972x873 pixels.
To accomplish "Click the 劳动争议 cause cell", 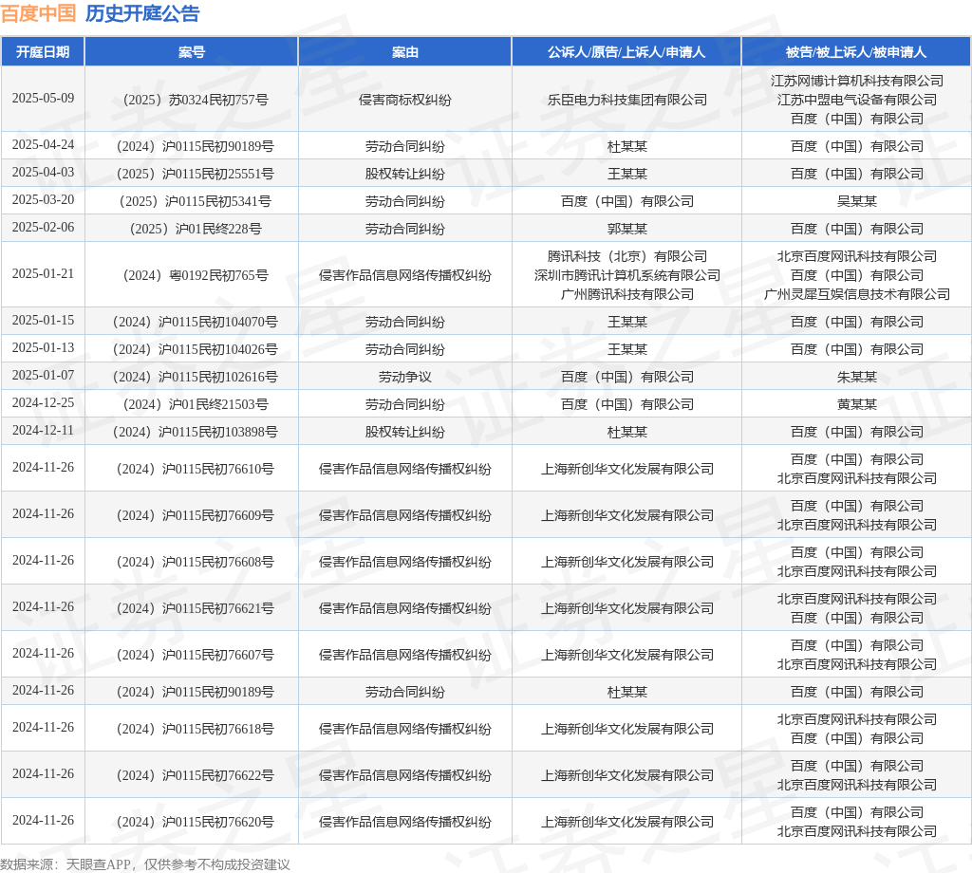I will (404, 377).
